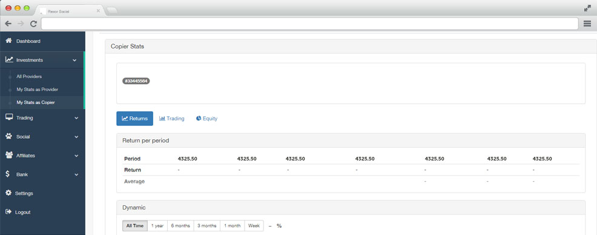
Task: Expand the Affiliates menu chevron
Action: click(76, 156)
